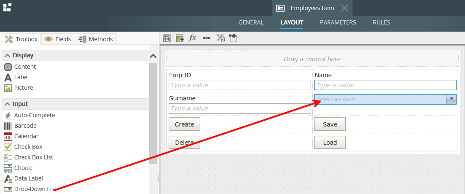Screen dimensions: 465x194
Task: Select the Drop-Down List control icon
Action: point(8,189)
